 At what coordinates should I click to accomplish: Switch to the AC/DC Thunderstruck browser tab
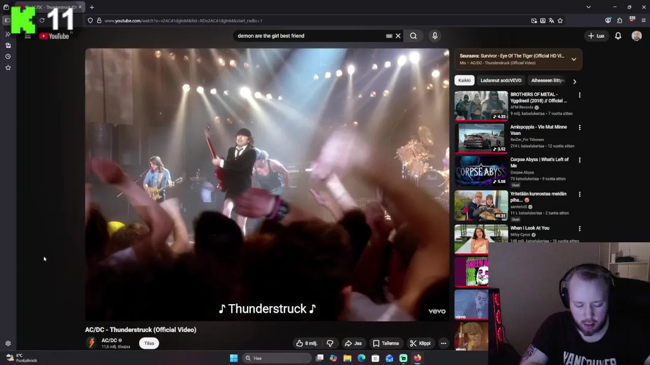[x=51, y=7]
